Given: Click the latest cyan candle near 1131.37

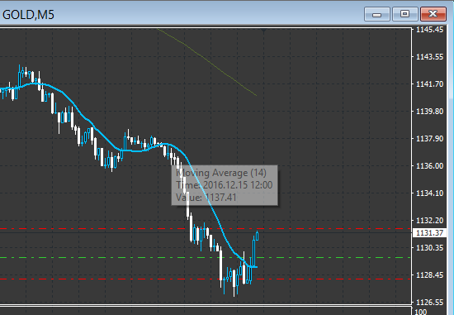Looking at the screenshot, I should click(257, 236).
